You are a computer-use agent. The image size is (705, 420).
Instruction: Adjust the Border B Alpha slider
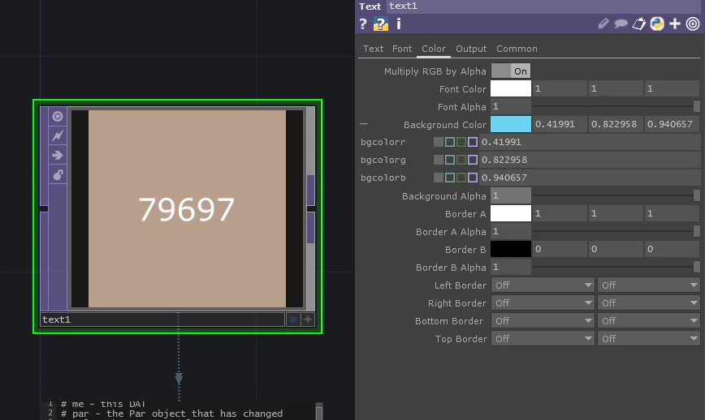click(616, 267)
